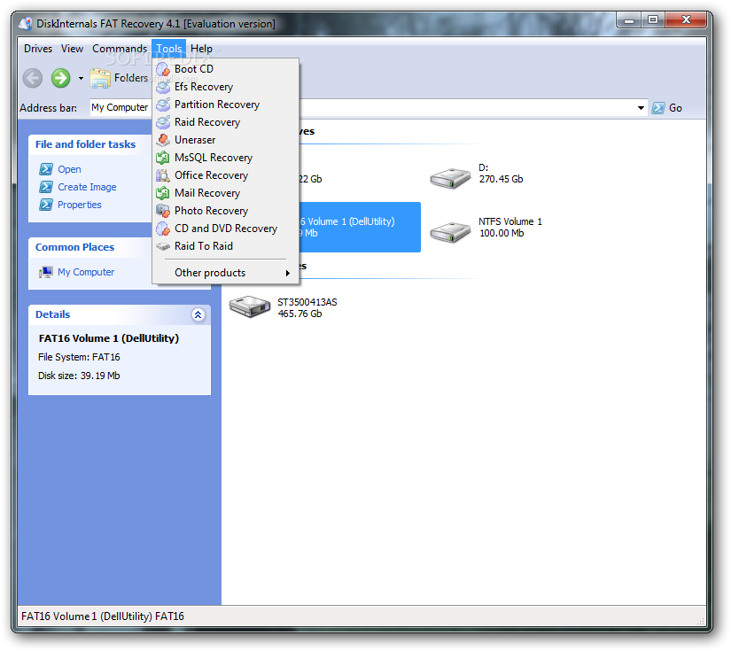Open the Drives menu
731x651 pixels.
pyautogui.click(x=38, y=49)
